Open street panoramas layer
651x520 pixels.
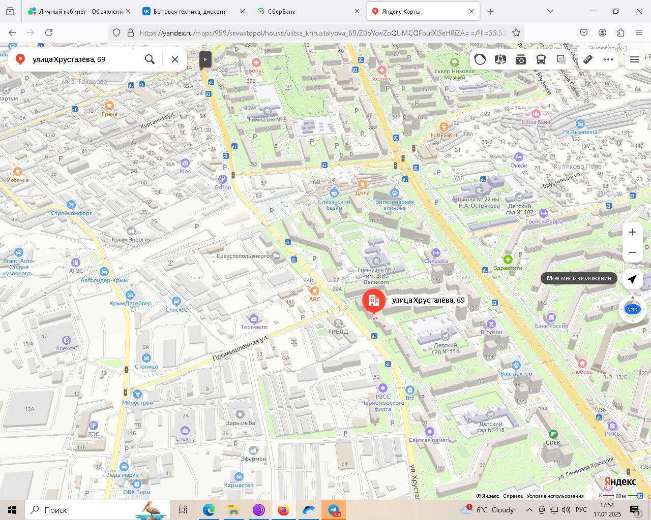500,59
